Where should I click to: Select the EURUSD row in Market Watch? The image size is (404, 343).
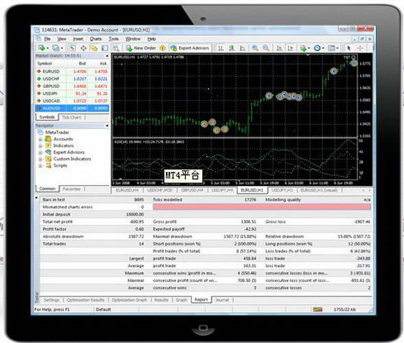pyautogui.click(x=72, y=71)
